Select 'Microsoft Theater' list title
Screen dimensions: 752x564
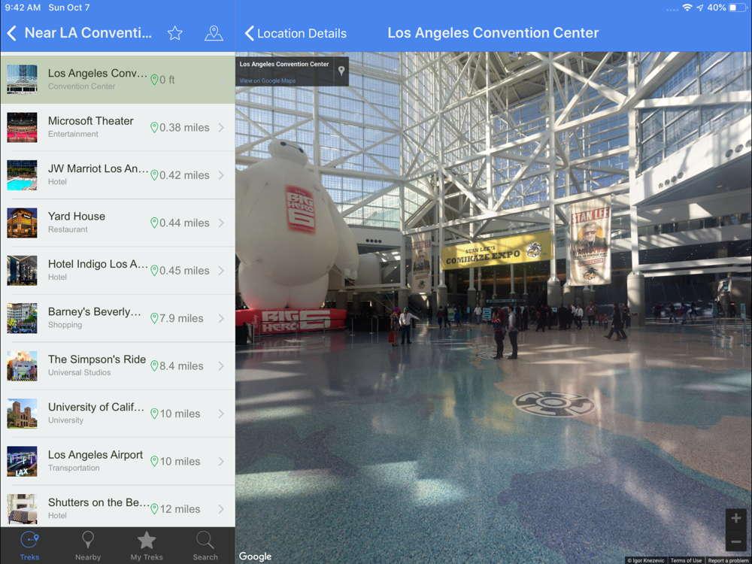pos(91,121)
